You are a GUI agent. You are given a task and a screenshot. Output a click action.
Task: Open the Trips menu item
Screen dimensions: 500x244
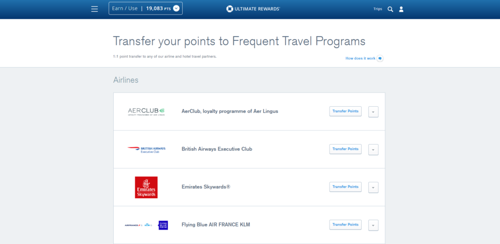click(x=377, y=9)
